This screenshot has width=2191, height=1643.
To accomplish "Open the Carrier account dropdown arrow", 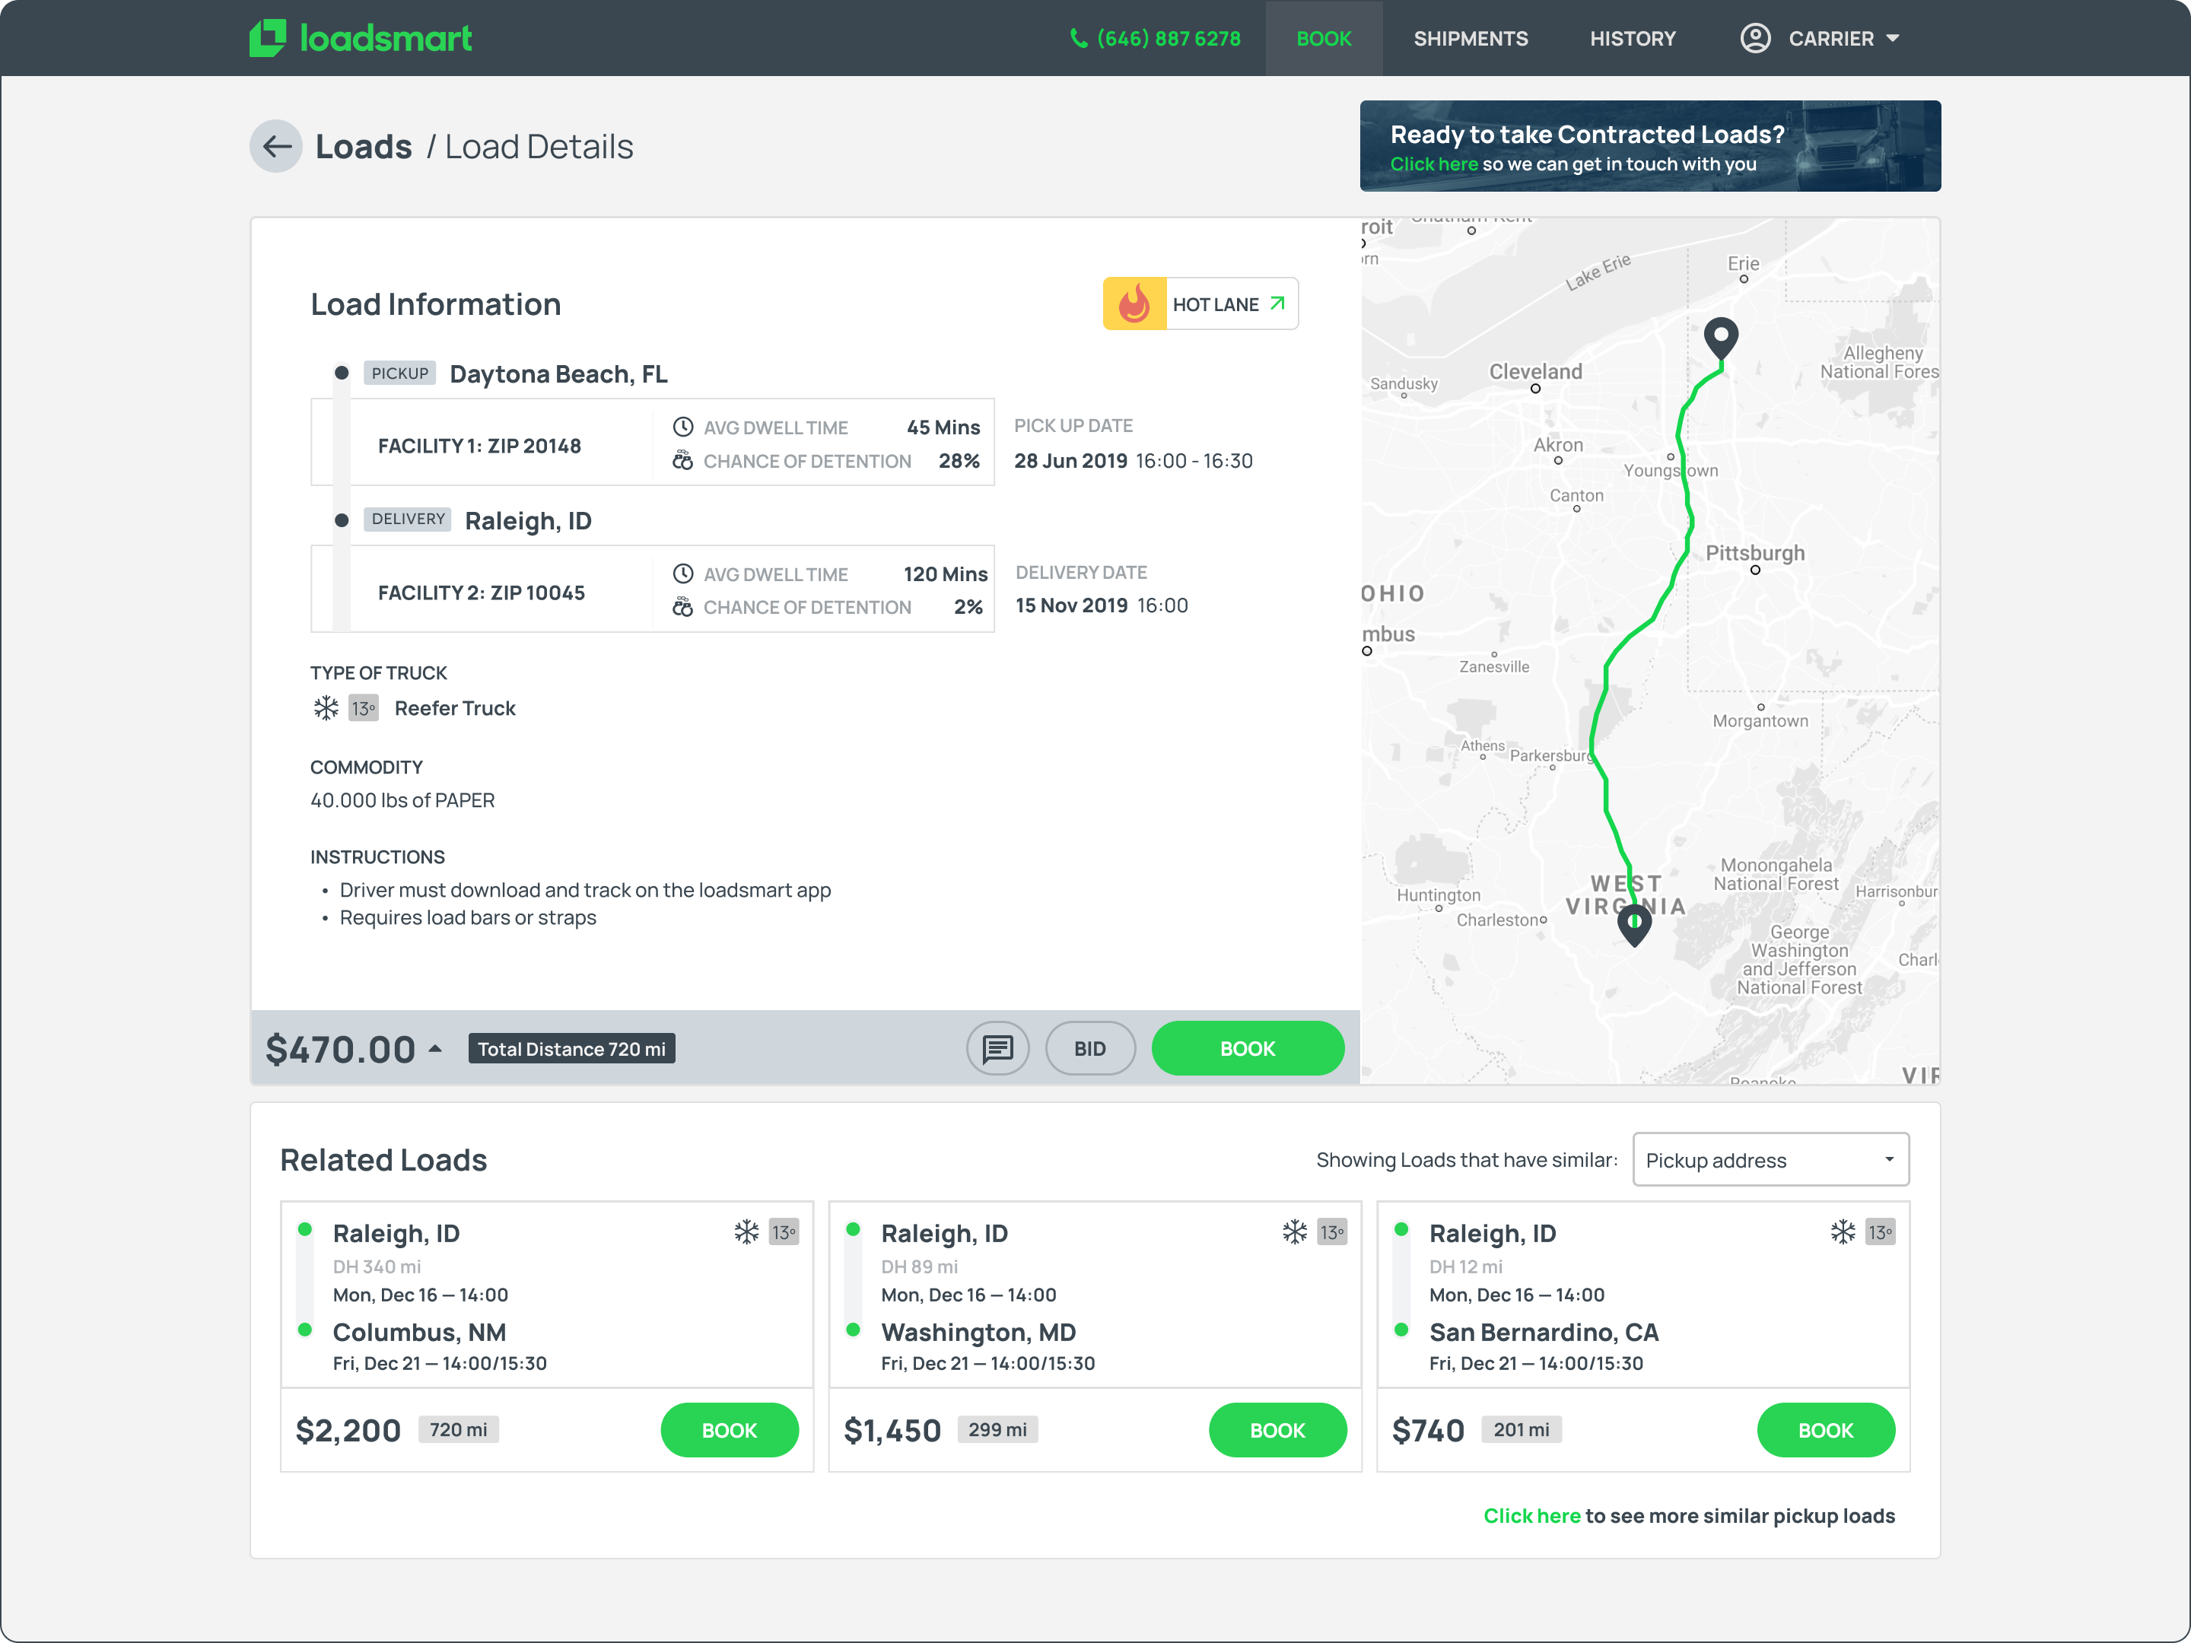I will pos(1893,39).
